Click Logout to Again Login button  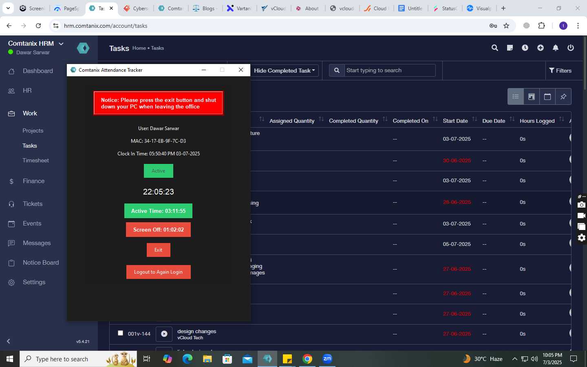tap(159, 272)
